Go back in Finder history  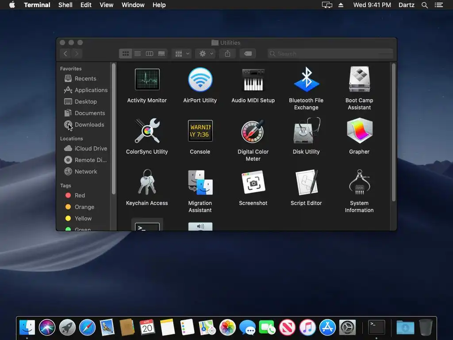(65, 54)
